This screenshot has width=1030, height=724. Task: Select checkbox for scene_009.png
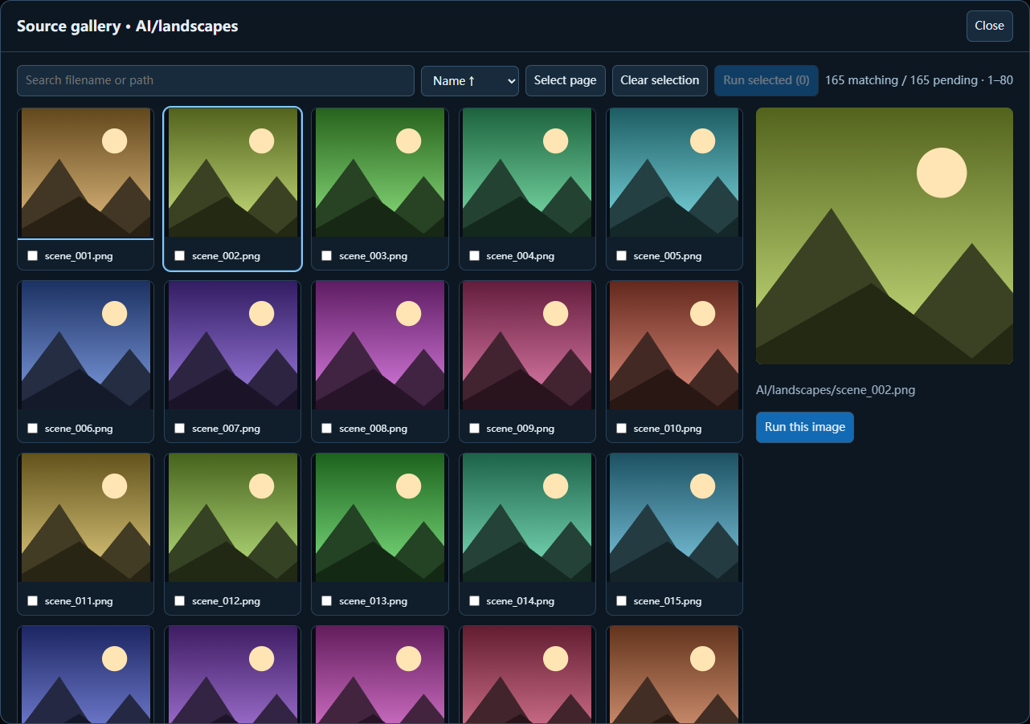coord(474,429)
